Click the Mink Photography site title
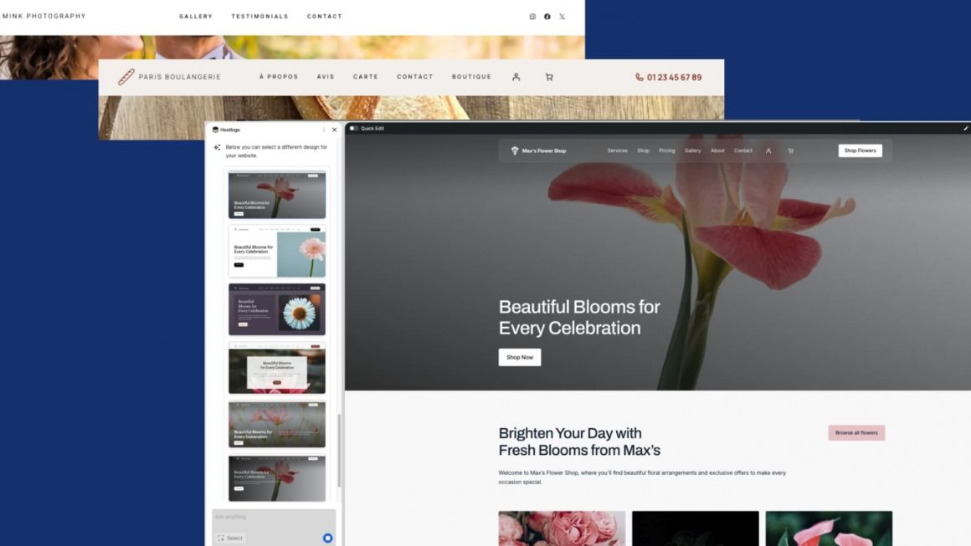Image resolution: width=971 pixels, height=546 pixels. [44, 16]
